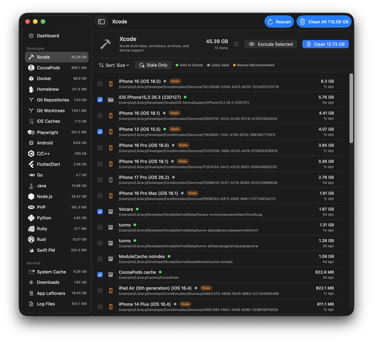This screenshot has width=373, height=341.
Task: Toggle the Stale Only filter
Action: tap(153, 65)
